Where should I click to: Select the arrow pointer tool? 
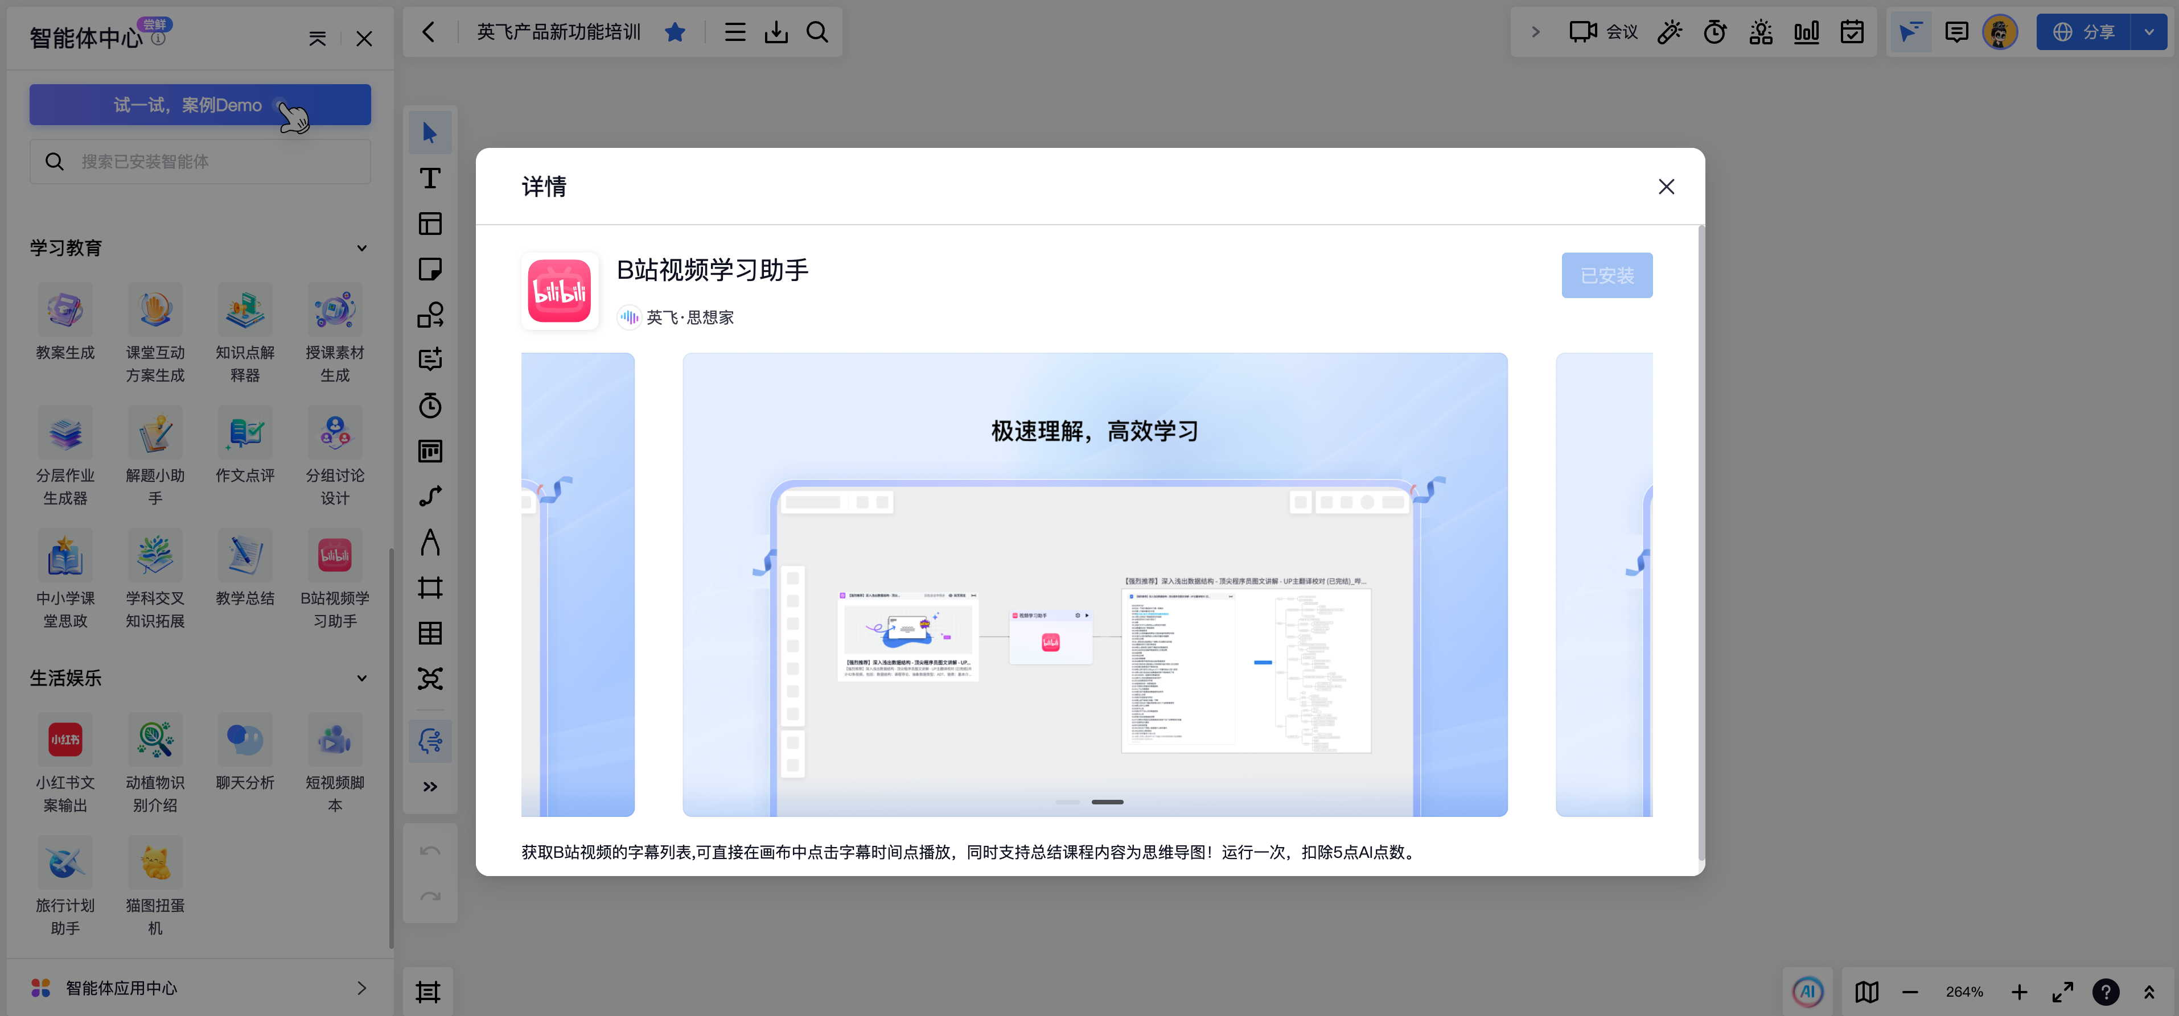click(430, 133)
